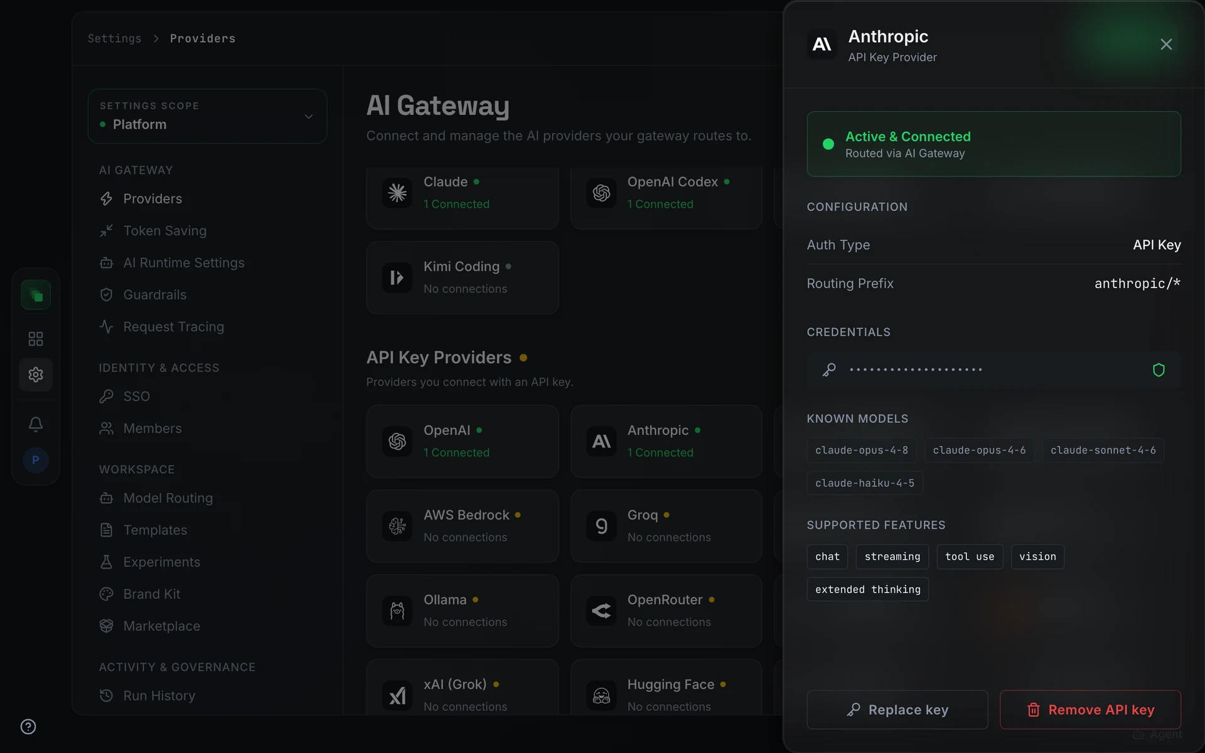1205x753 pixels.
Task: Open AI Runtime Settings
Action: 184,263
